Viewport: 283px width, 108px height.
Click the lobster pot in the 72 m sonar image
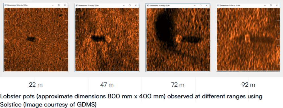(x=179, y=39)
